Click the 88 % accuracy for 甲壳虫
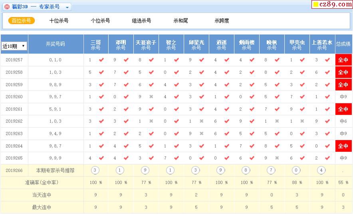 [x=297, y=182]
